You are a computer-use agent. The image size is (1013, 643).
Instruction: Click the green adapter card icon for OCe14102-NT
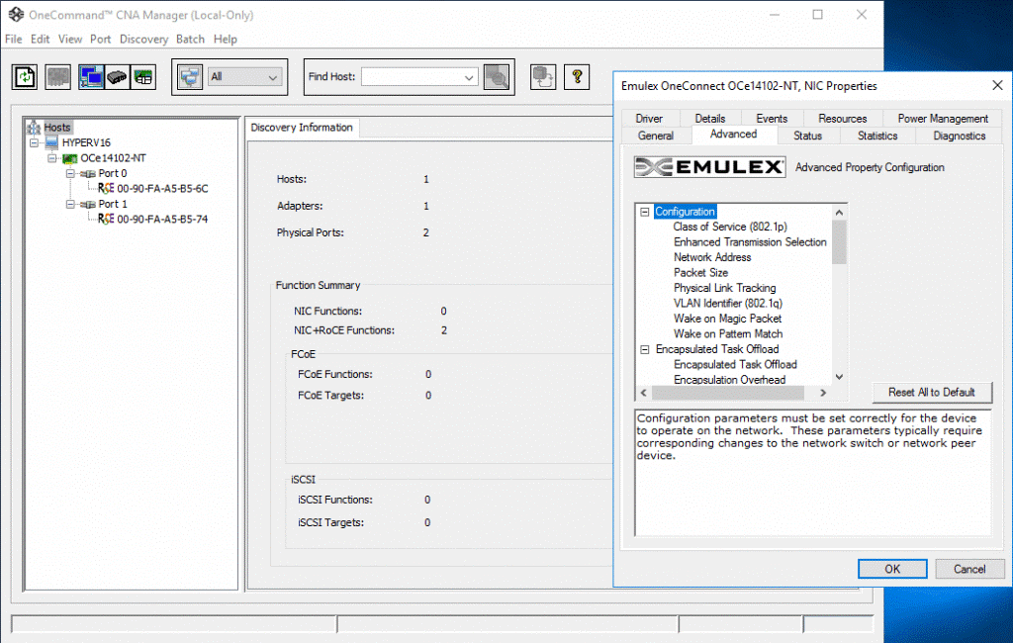(70, 158)
